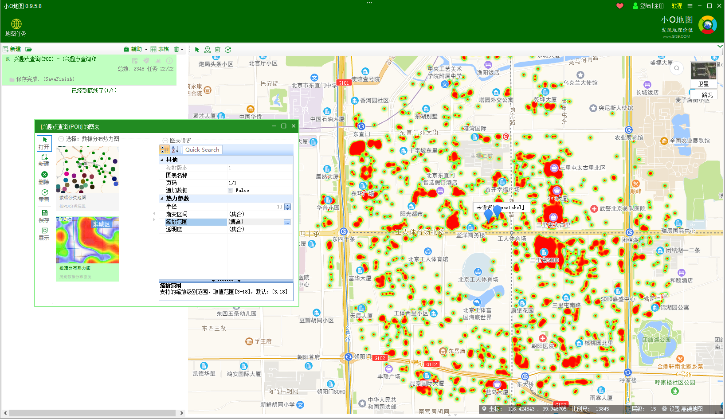725x419 pixels.
Task: Increase 半径 value with spinner up
Action: coord(288,205)
